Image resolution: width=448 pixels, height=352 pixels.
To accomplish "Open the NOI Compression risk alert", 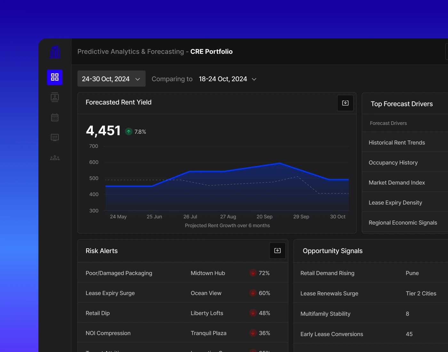I will click(x=183, y=333).
